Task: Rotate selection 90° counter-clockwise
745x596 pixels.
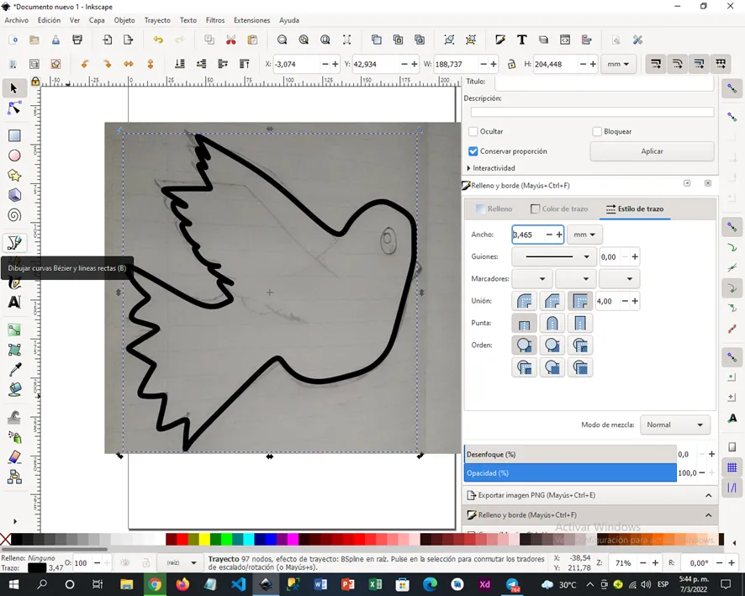Action: point(85,64)
